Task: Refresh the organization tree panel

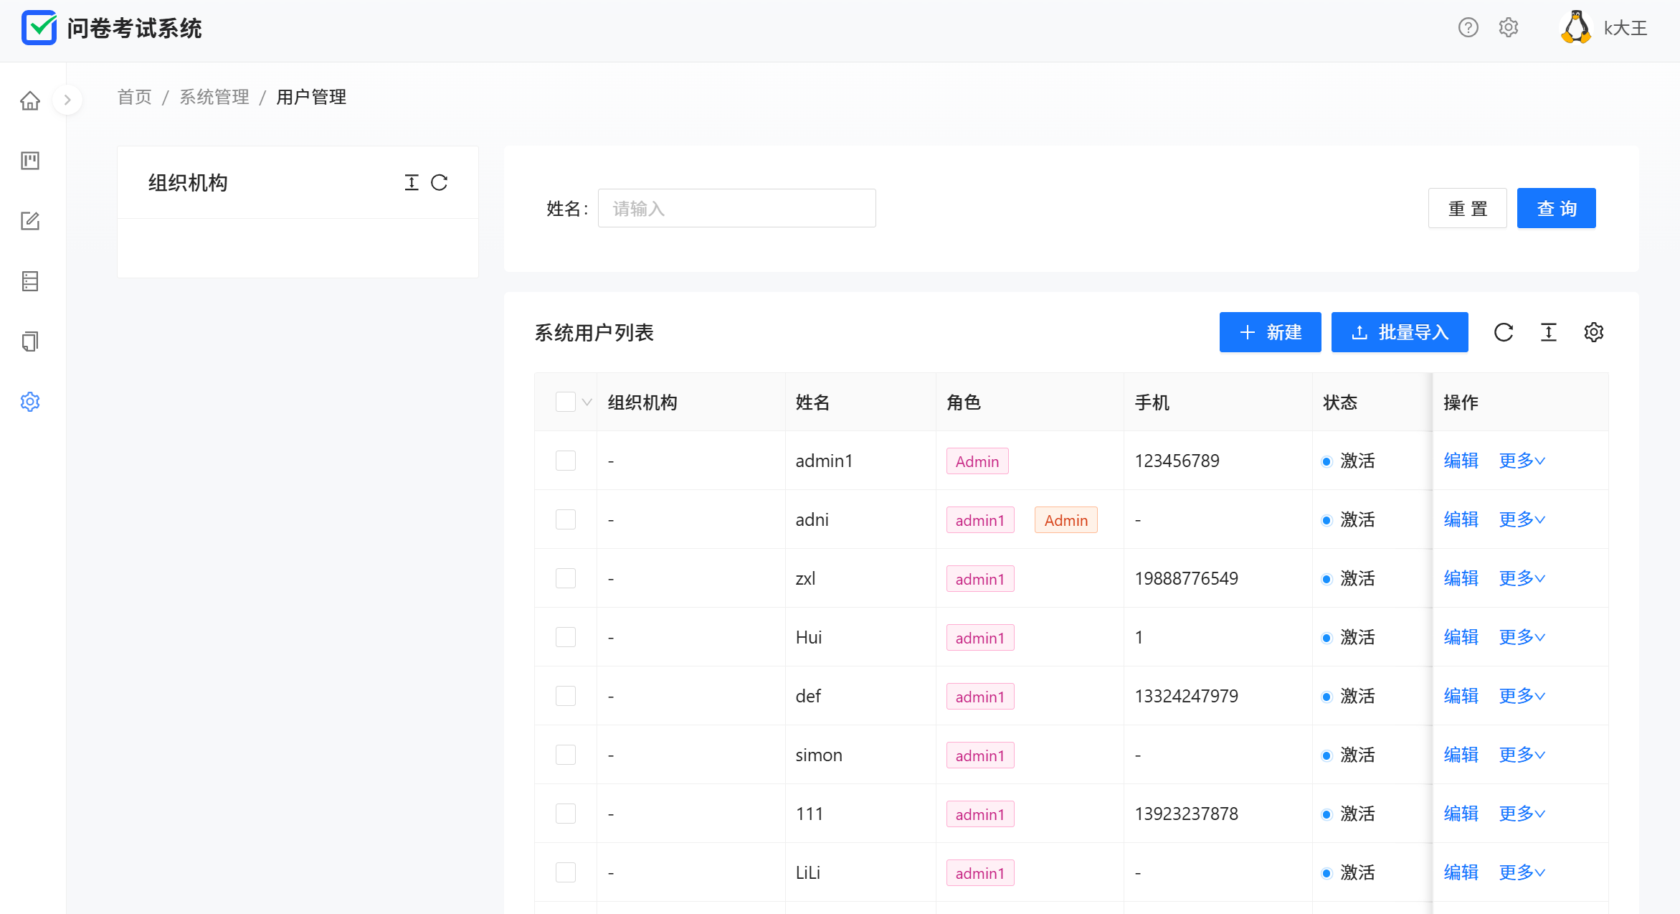Action: [440, 183]
